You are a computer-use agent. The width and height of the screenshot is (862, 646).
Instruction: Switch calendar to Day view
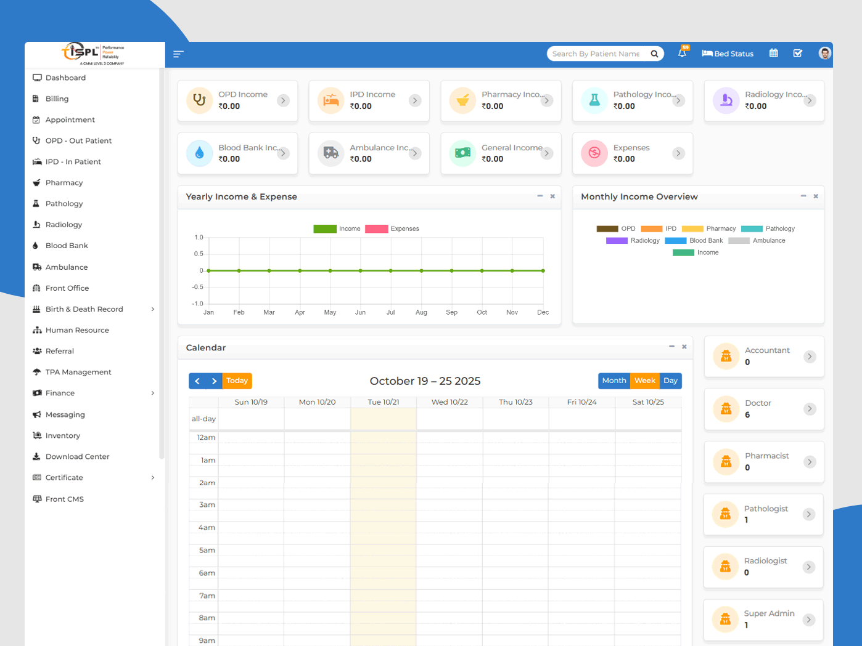coord(670,381)
